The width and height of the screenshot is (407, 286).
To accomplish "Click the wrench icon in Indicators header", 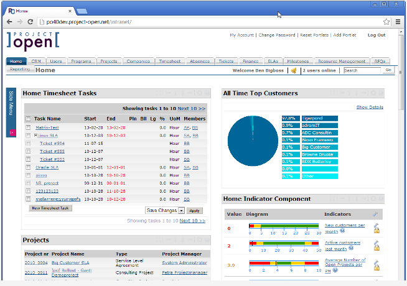I will 375,214.
